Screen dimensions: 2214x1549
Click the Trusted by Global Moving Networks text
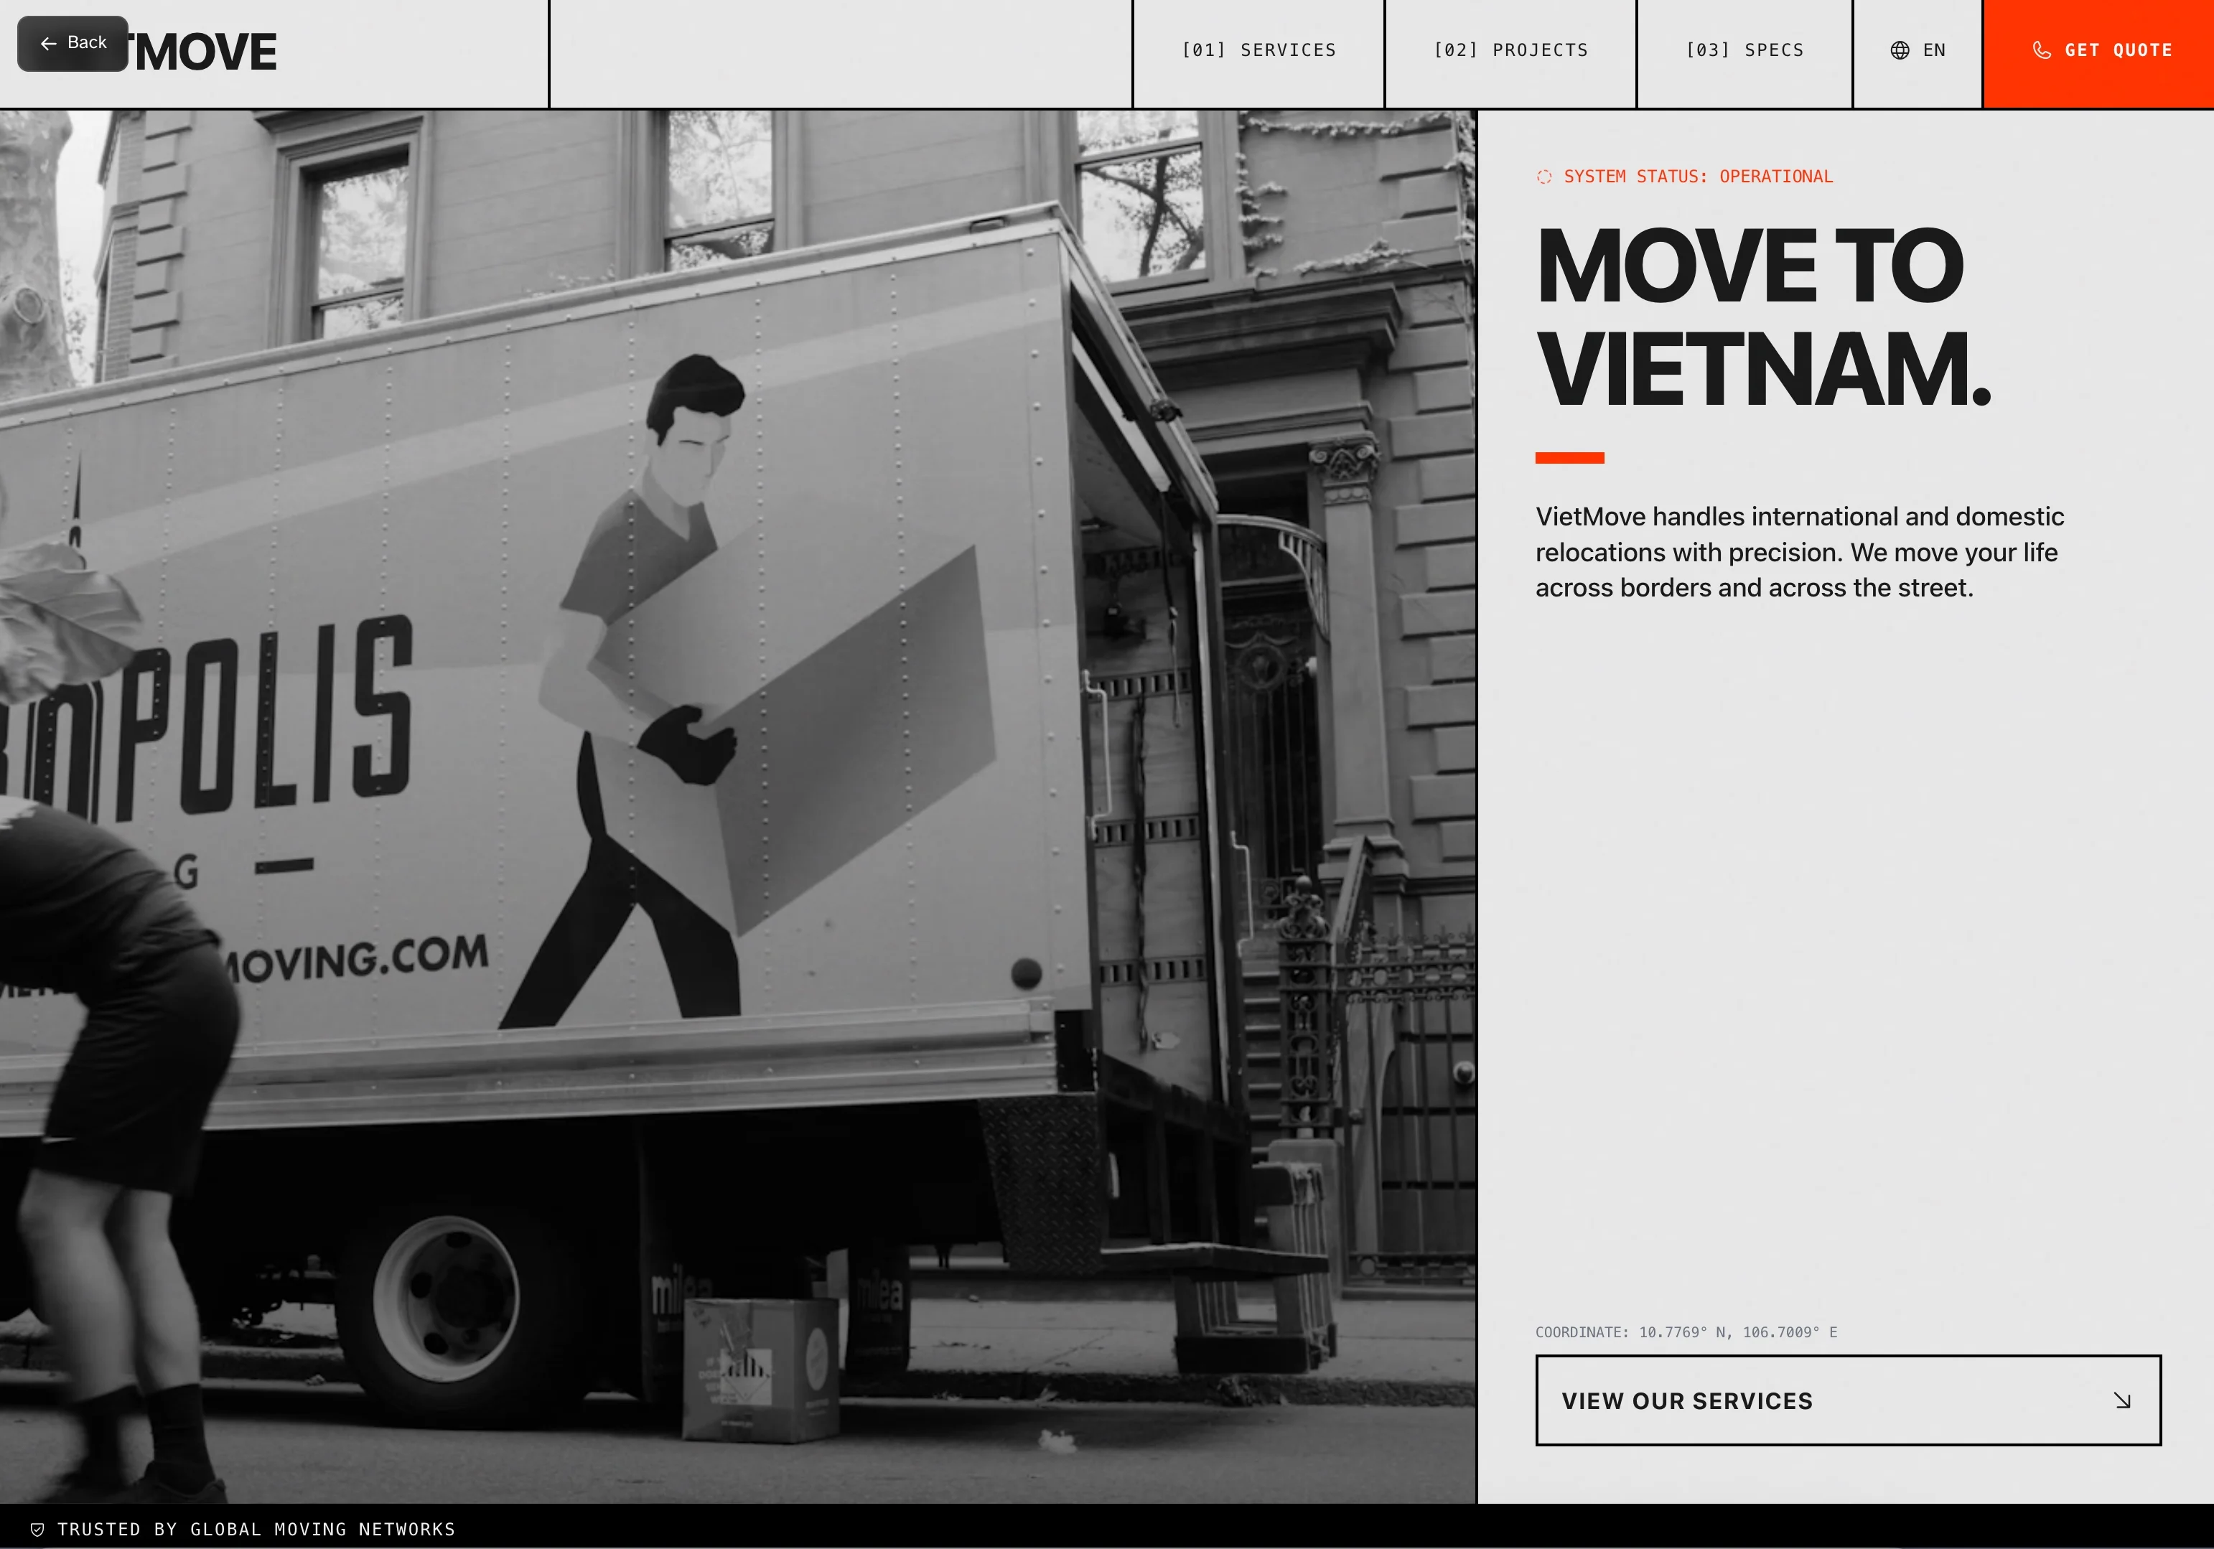pos(256,1530)
